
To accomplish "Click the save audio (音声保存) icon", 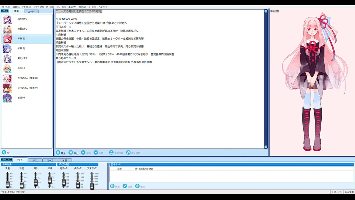I will [111, 153].
